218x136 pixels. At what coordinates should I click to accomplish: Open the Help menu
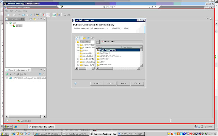(x=25, y=11)
